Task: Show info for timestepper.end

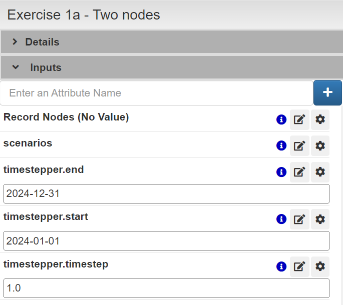Action: 281,171
